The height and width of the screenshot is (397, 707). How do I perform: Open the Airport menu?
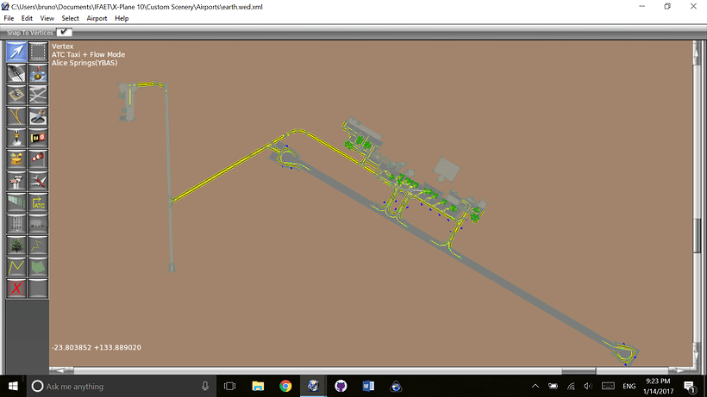pos(97,18)
